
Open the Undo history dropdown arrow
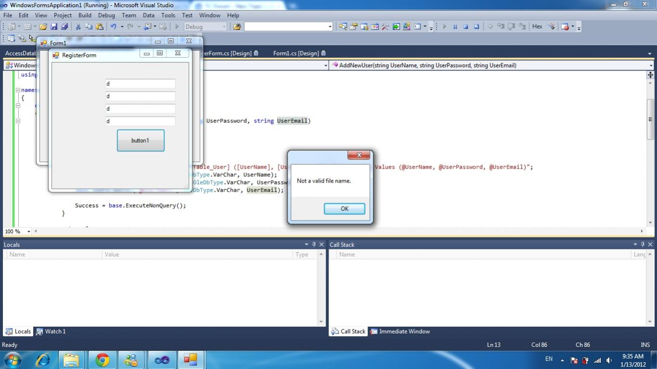122,27
